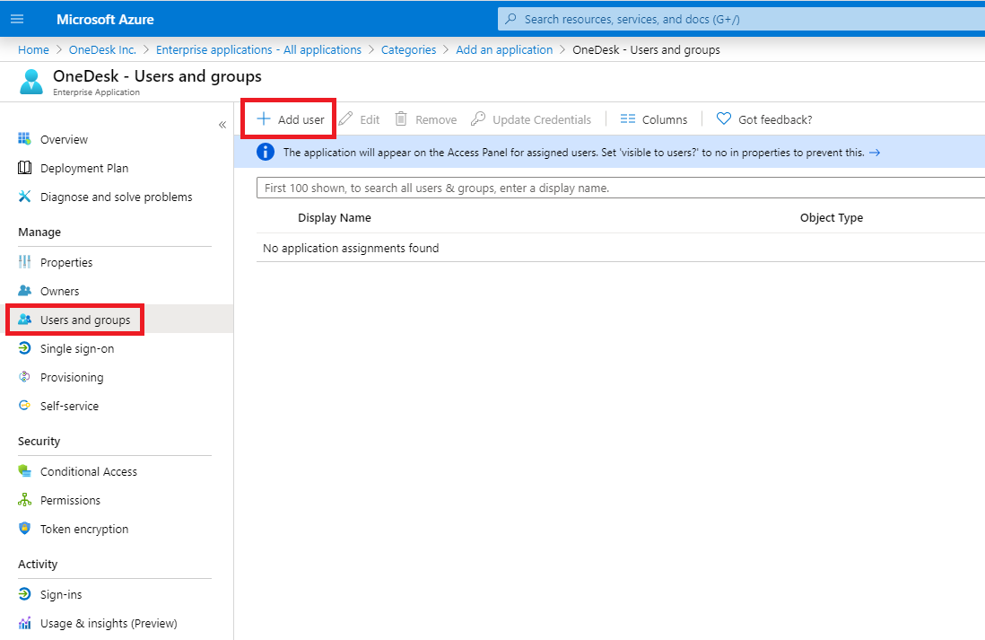Go to Enterprise applications - All applications breadcrumb
Viewport: 985px width, 640px height.
259,49
